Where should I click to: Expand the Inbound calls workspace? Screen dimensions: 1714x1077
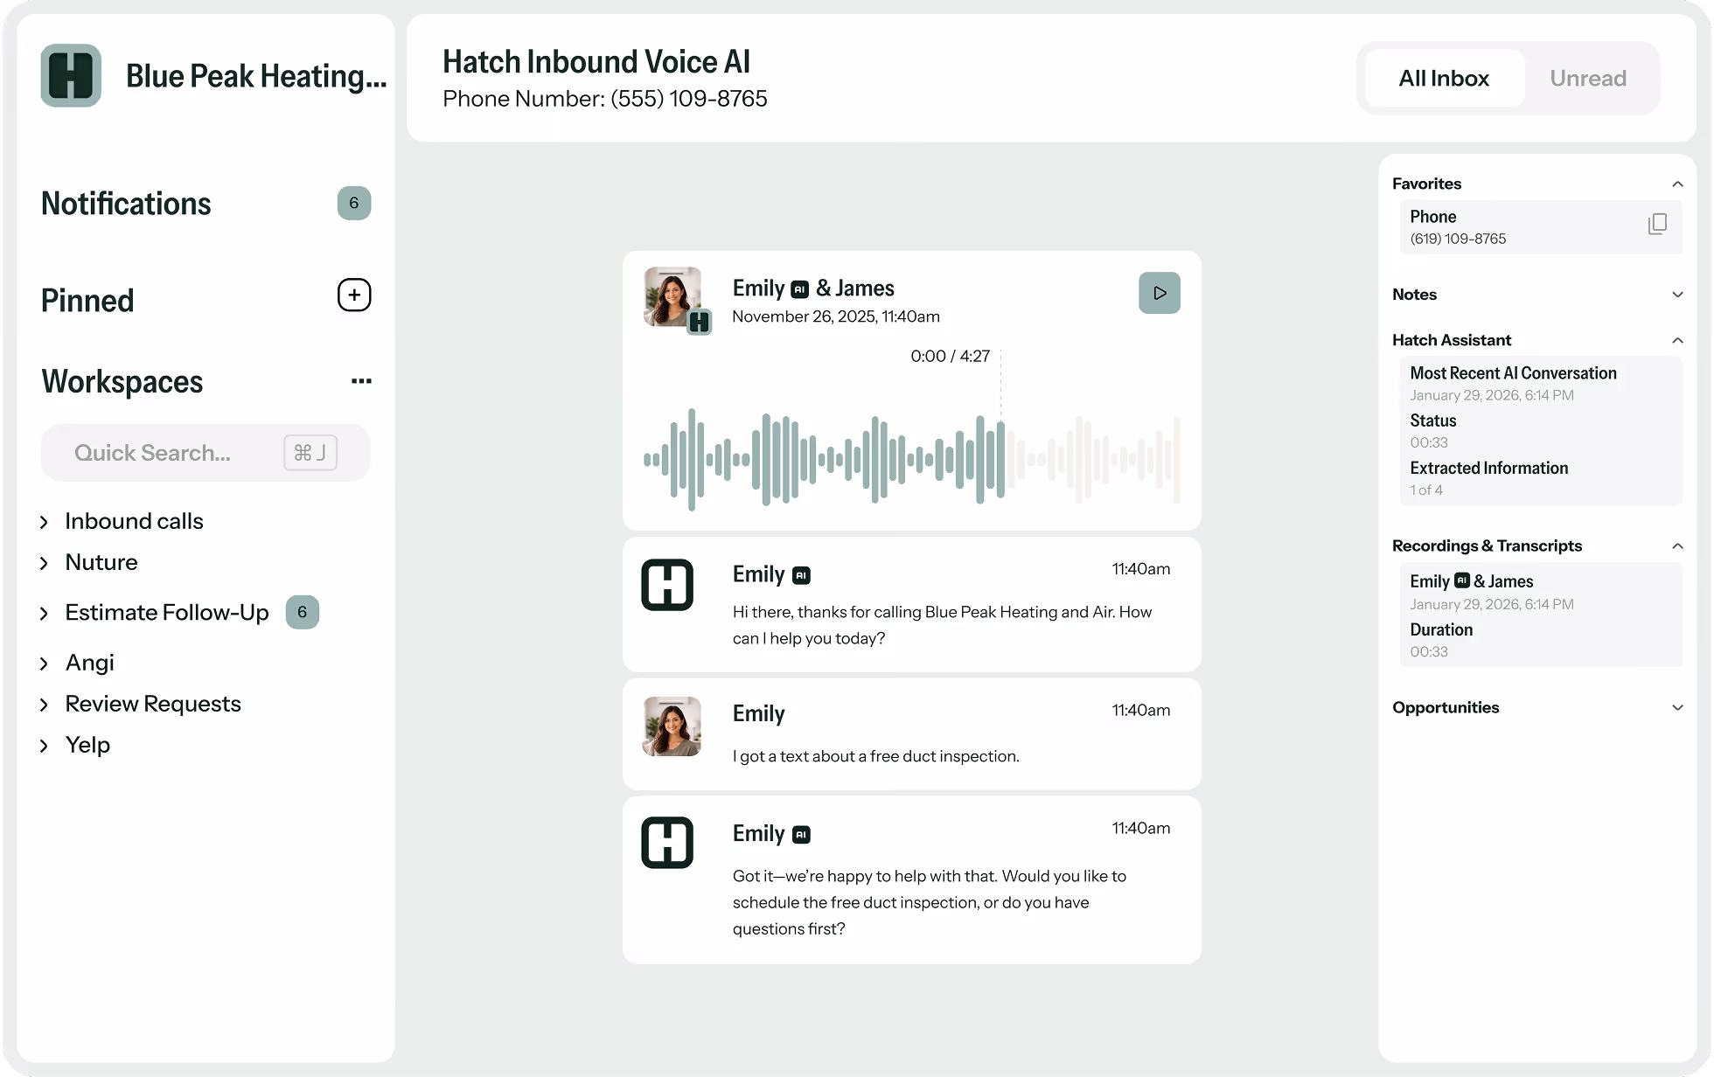coord(122,521)
